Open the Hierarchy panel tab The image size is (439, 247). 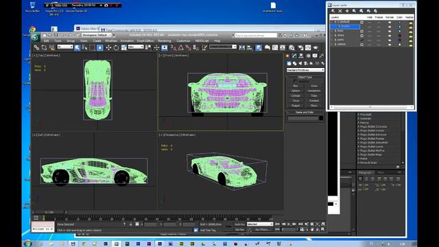click(x=301, y=56)
